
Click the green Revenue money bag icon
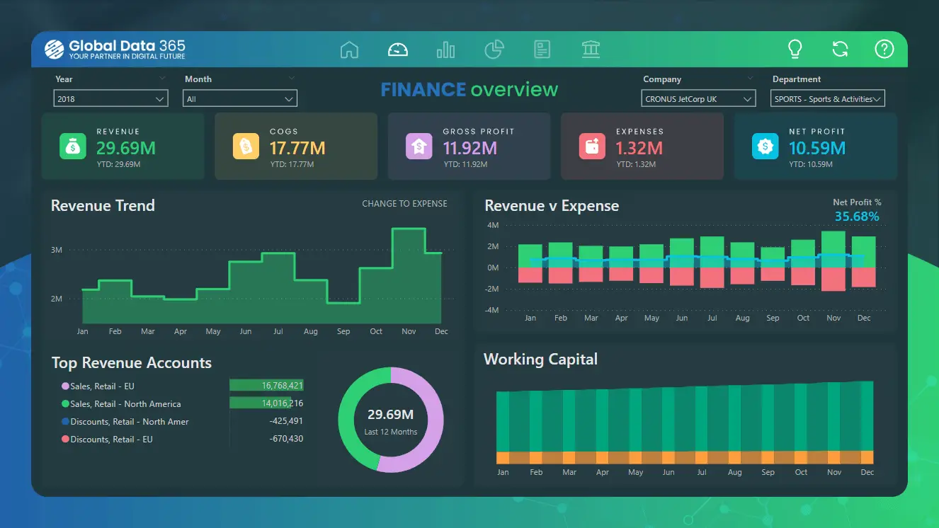point(72,147)
